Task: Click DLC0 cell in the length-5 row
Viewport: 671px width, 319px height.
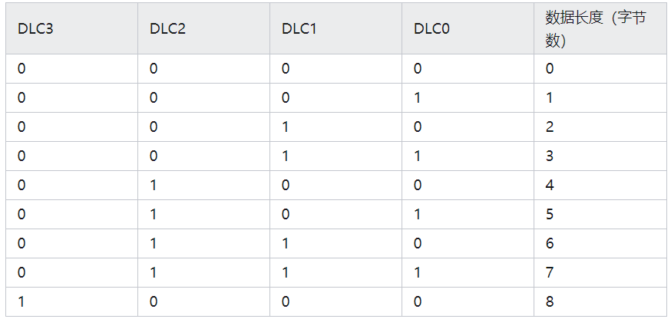Action: tap(418, 214)
